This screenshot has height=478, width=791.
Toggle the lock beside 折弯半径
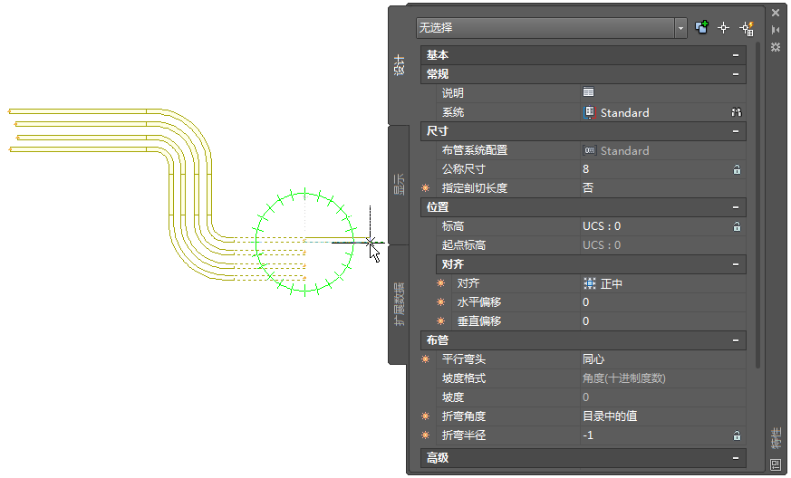pyautogui.click(x=737, y=435)
